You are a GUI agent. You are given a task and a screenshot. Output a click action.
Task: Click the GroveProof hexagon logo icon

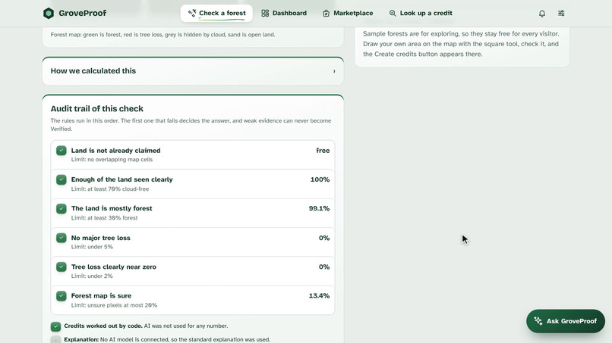49,13
